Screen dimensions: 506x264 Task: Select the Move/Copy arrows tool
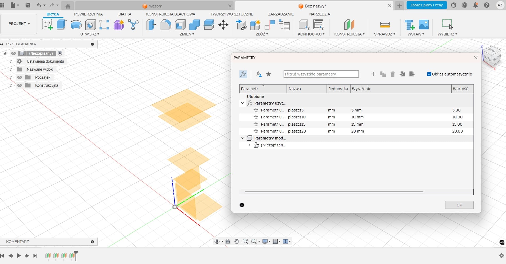coord(223,25)
